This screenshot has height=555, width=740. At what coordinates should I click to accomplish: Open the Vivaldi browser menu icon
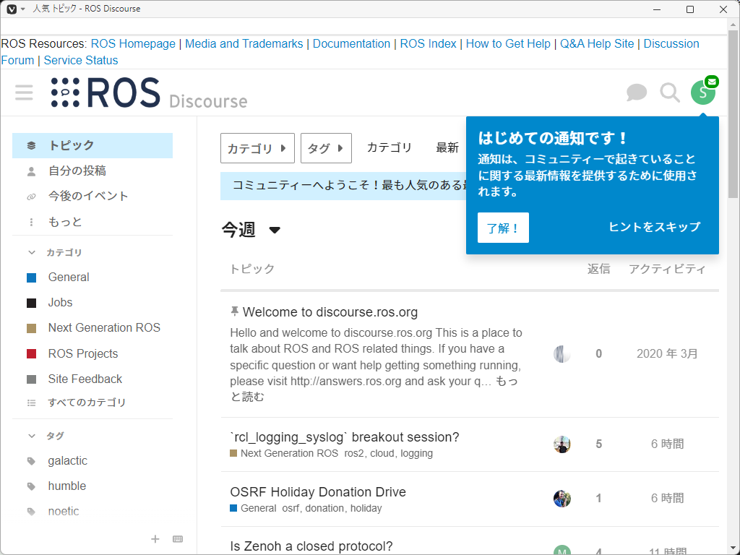click(12, 9)
